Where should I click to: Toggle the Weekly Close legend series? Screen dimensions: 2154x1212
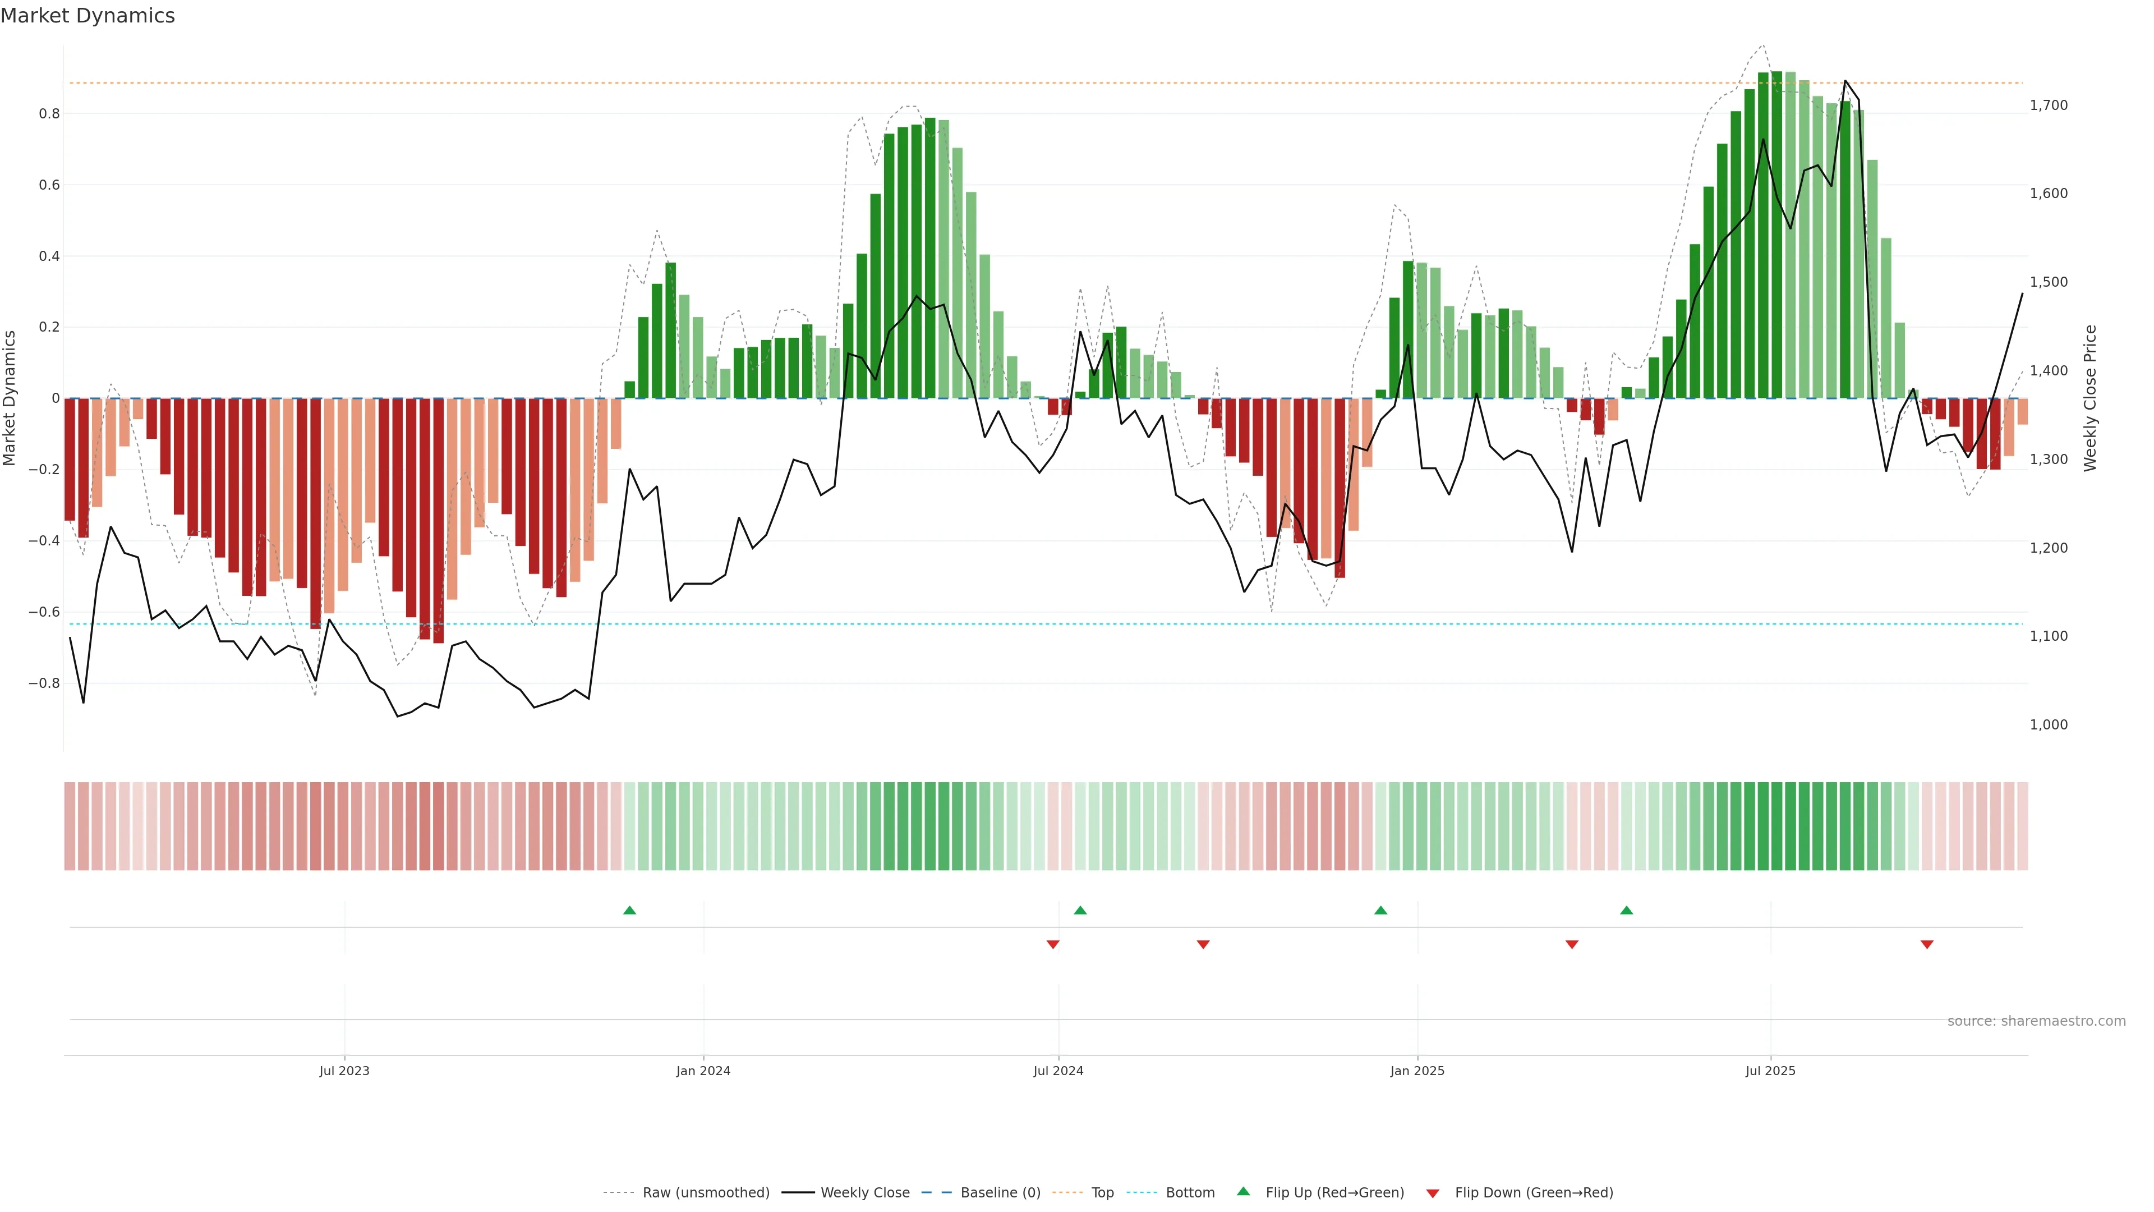pos(864,1193)
